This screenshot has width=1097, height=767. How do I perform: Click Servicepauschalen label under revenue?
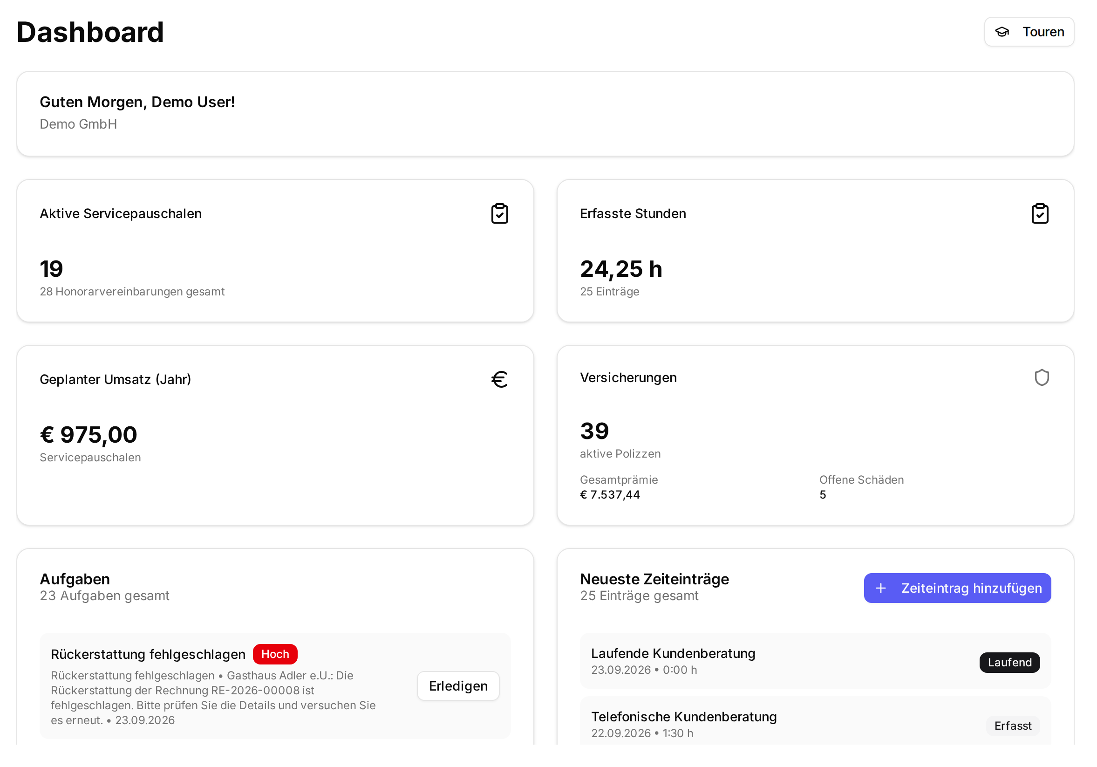[90, 457]
